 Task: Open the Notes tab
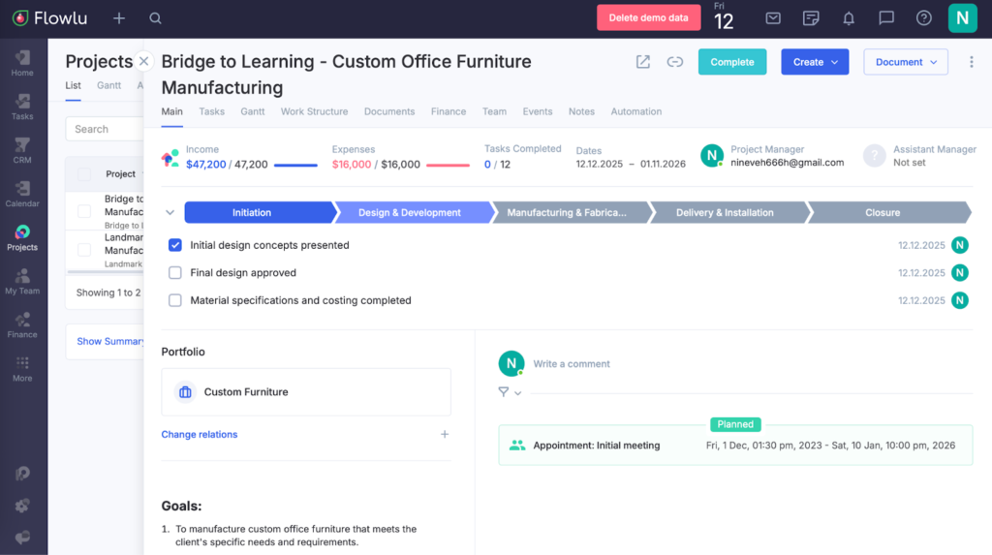click(x=581, y=111)
